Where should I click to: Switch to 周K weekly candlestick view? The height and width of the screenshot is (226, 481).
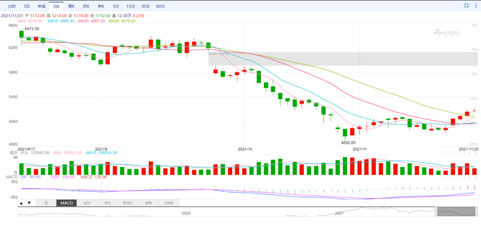click(x=71, y=6)
